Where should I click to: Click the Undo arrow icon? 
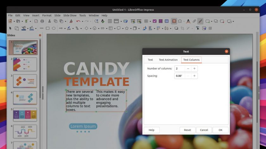pos(78,21)
